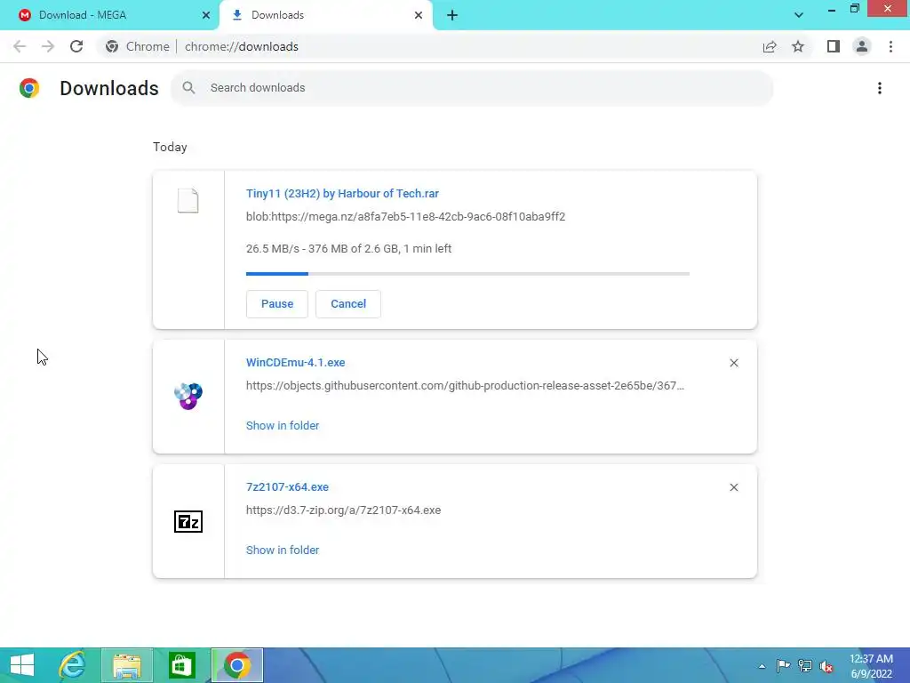This screenshot has width=910, height=683.
Task: Open Chrome's three-dot main menu
Action: pos(890,46)
